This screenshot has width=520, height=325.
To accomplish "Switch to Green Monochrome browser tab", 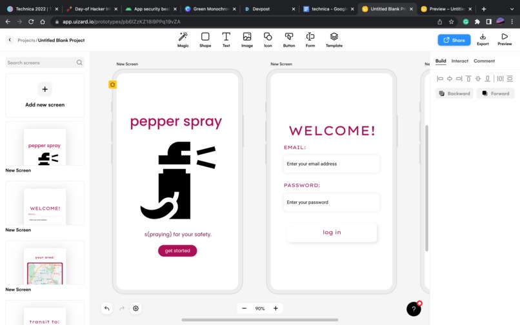I will pos(210,9).
